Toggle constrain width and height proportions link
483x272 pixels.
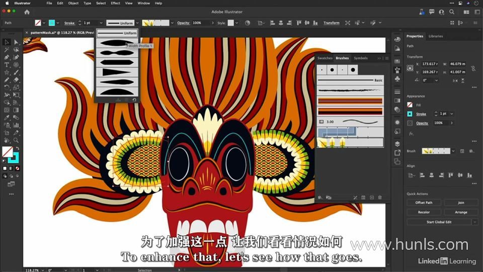pyautogui.click(x=473, y=68)
